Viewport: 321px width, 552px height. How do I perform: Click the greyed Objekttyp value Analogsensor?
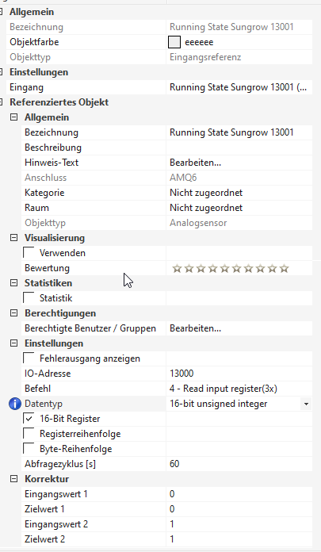(198, 223)
